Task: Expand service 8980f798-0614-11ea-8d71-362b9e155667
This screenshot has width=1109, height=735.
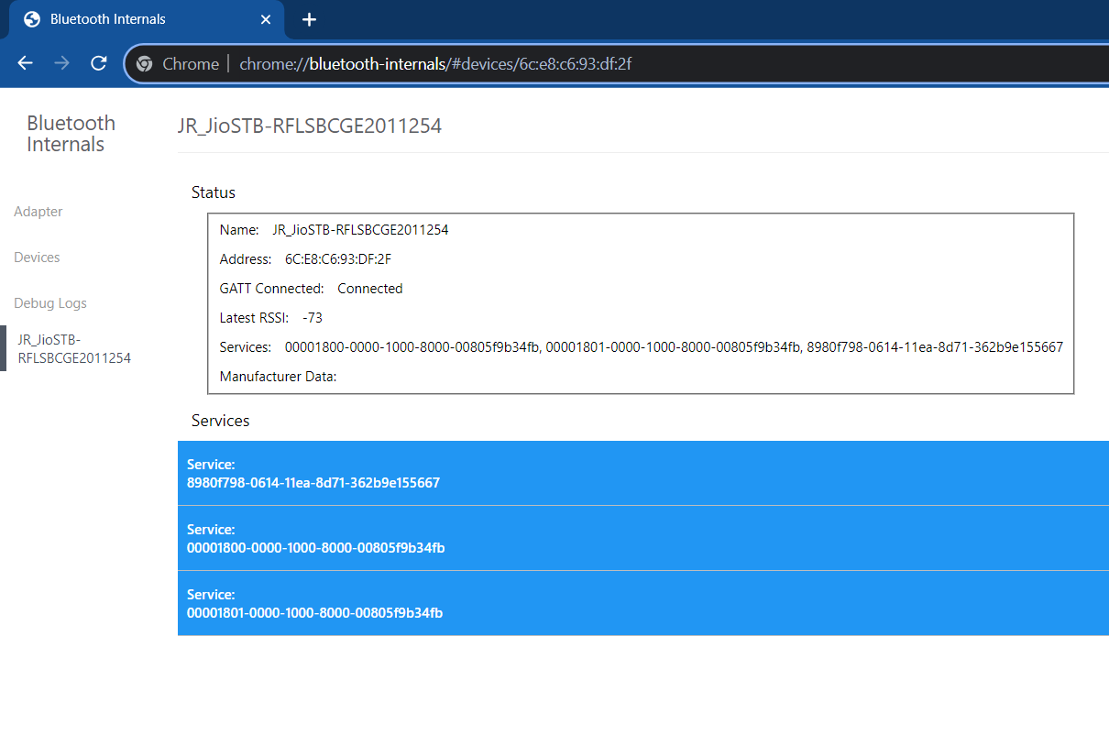Action: pyautogui.click(x=643, y=473)
